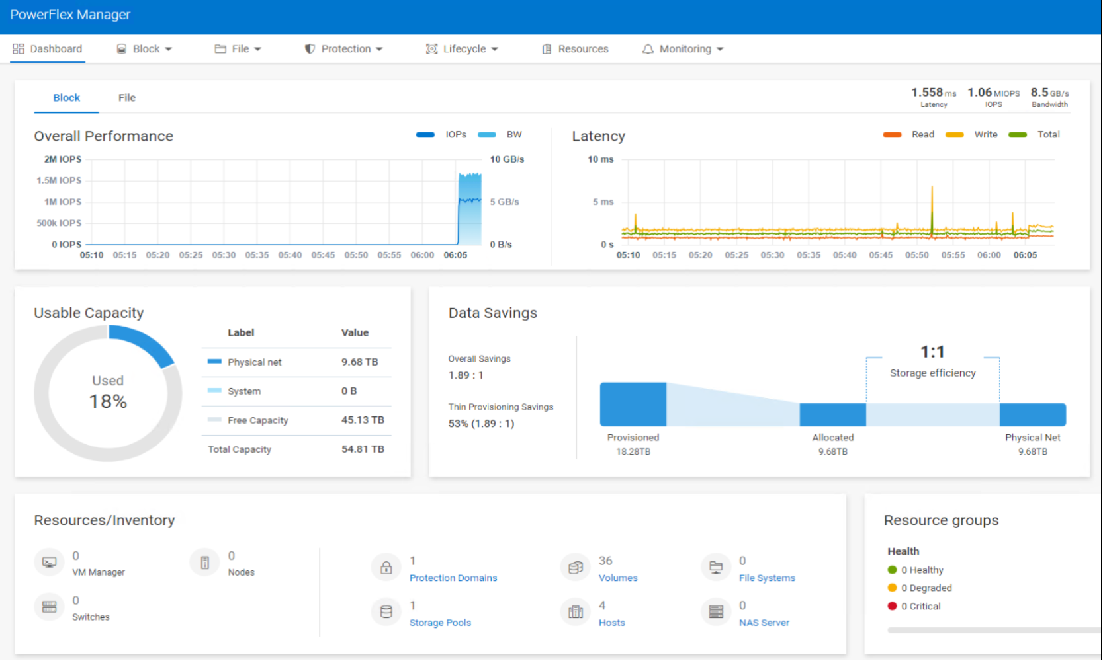Click the Provisioned bar in Data Savings
The width and height of the screenshot is (1103, 661).
633,405
